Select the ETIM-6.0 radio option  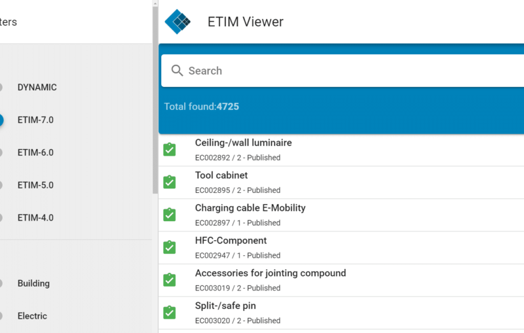(2, 152)
